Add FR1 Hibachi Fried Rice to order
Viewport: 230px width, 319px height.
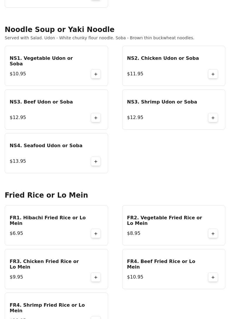[96, 233]
